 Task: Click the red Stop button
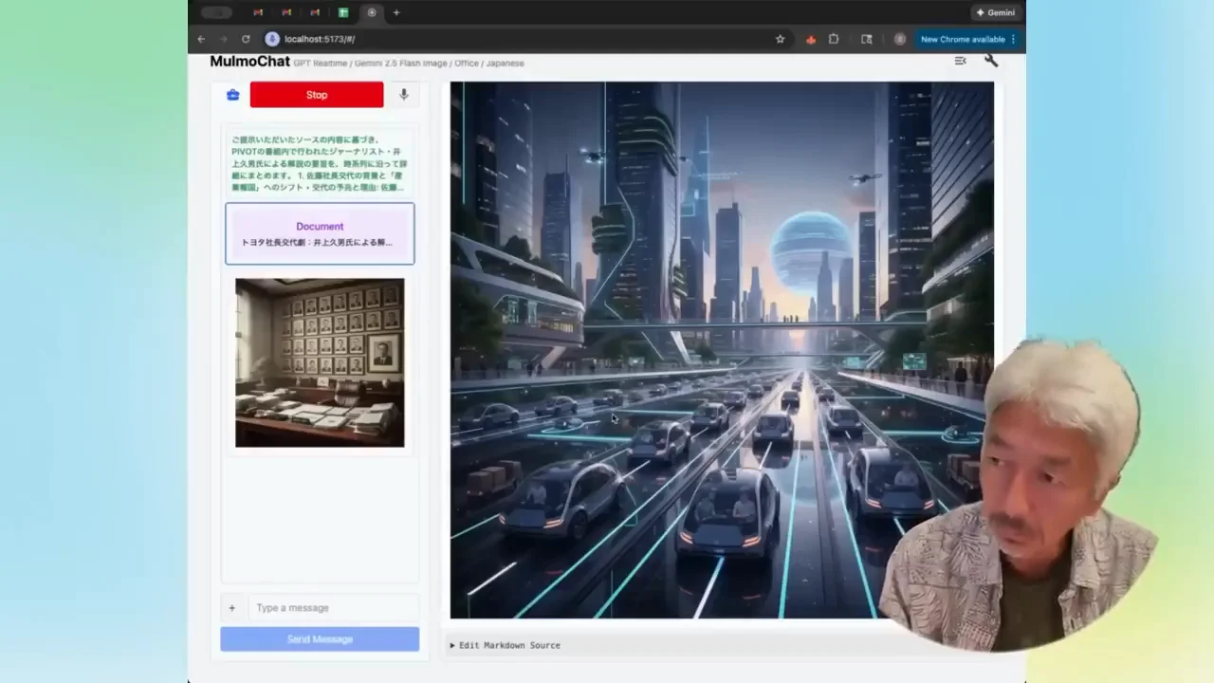[317, 95]
